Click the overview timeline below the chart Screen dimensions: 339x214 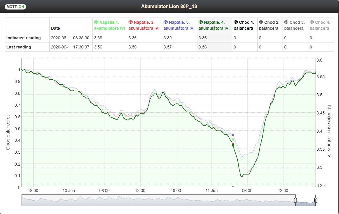(149, 201)
